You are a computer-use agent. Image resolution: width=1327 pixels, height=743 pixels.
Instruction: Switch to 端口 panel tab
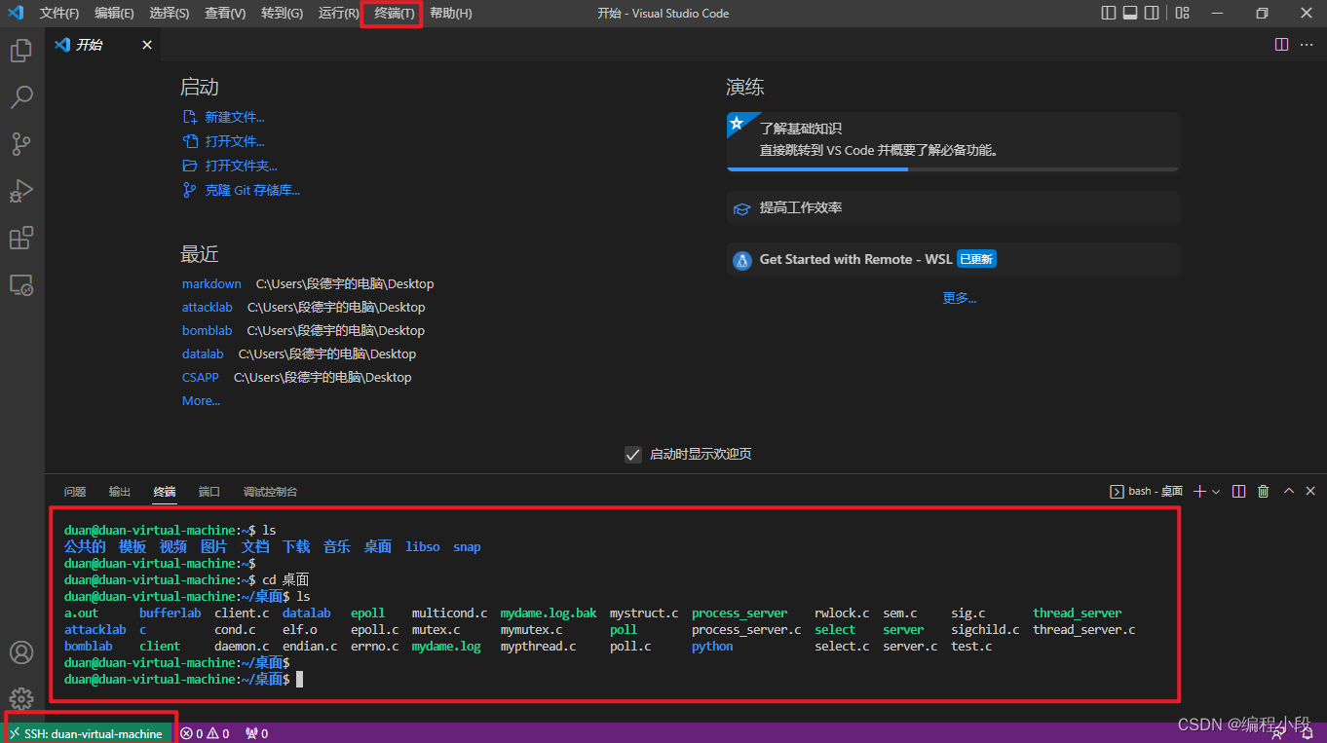click(209, 492)
